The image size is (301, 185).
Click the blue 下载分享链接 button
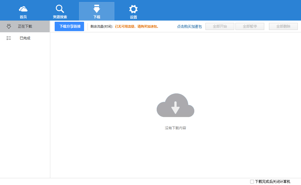69,26
